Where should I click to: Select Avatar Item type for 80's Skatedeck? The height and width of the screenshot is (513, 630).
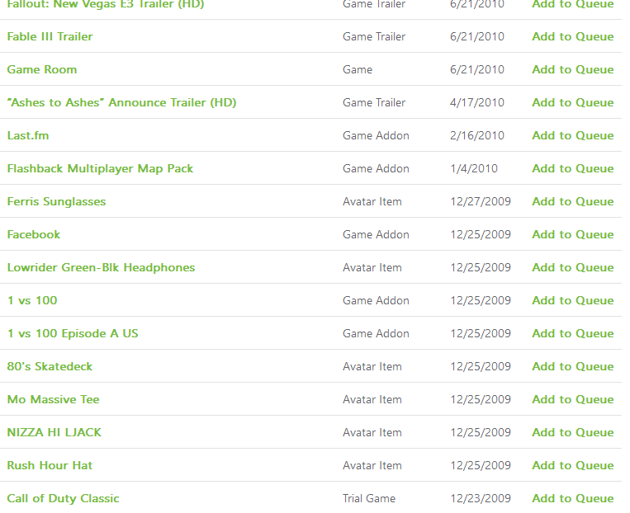[x=372, y=366]
